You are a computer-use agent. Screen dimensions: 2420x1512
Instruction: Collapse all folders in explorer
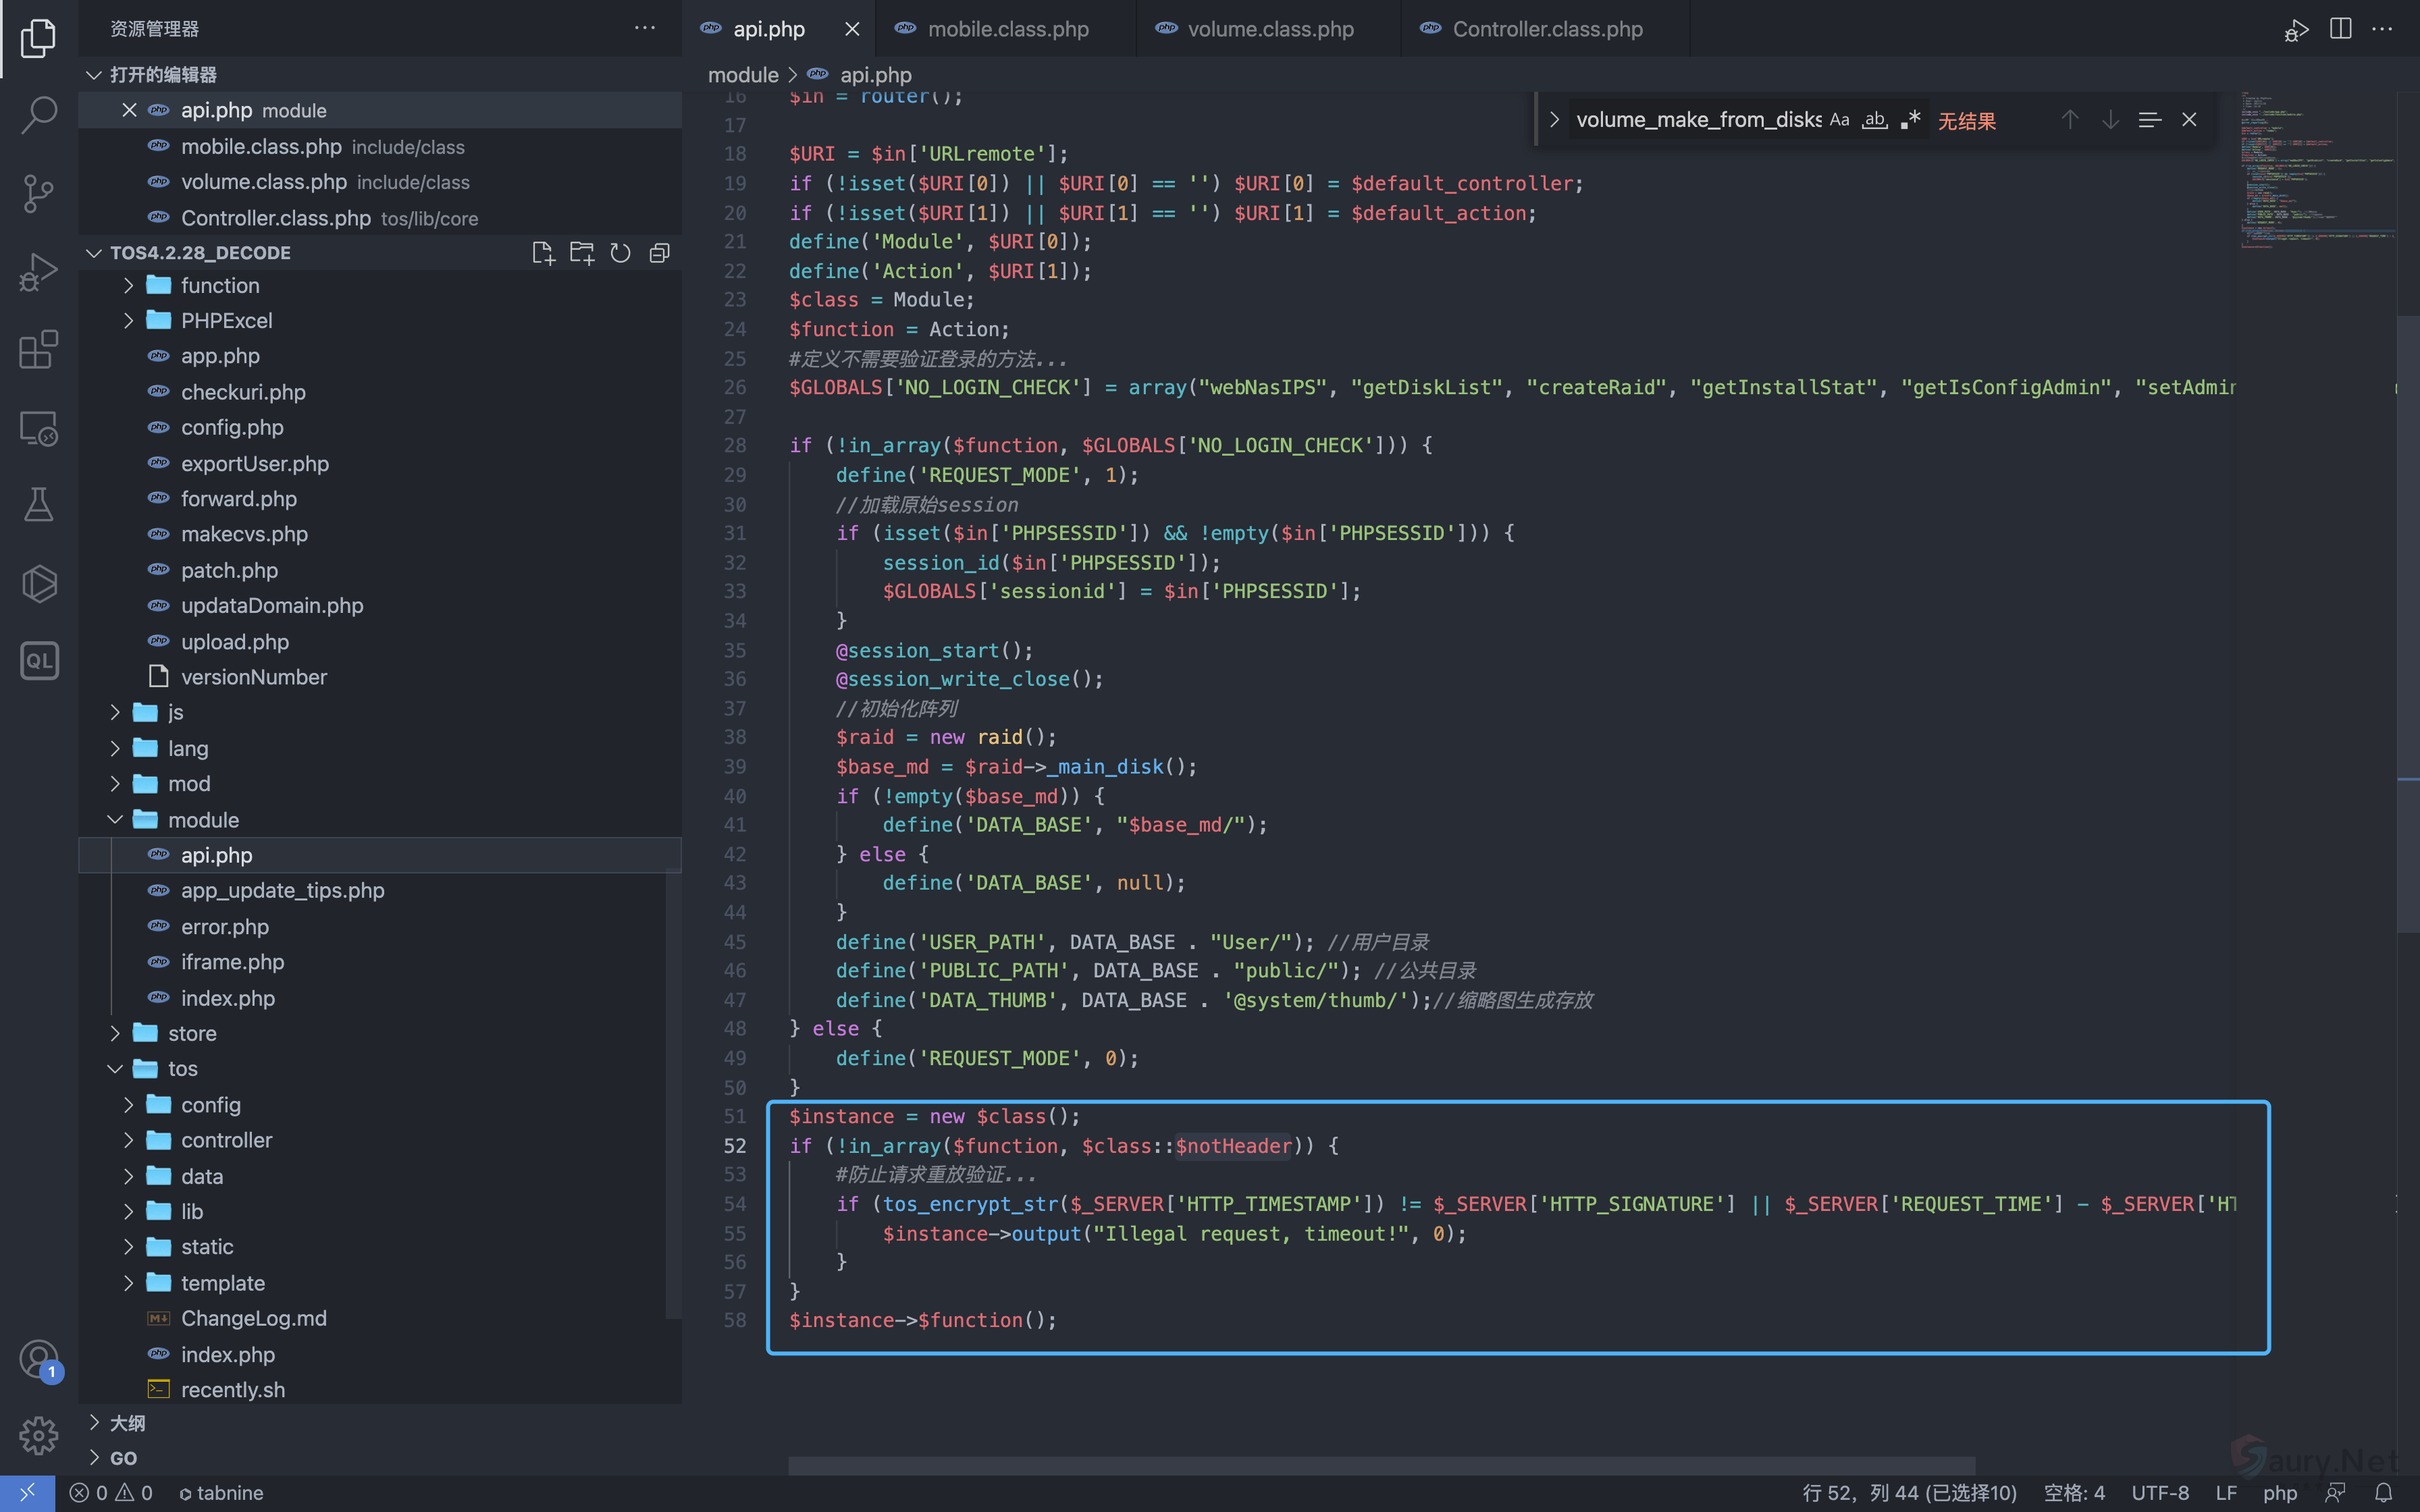coord(659,253)
